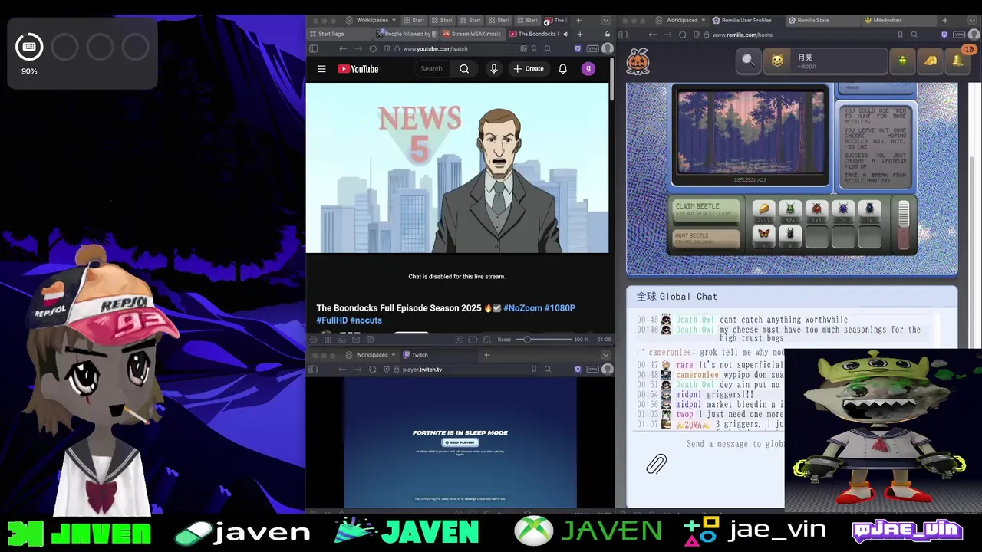Select the red ladybug inventory slot
The image size is (982, 552).
coord(816,210)
